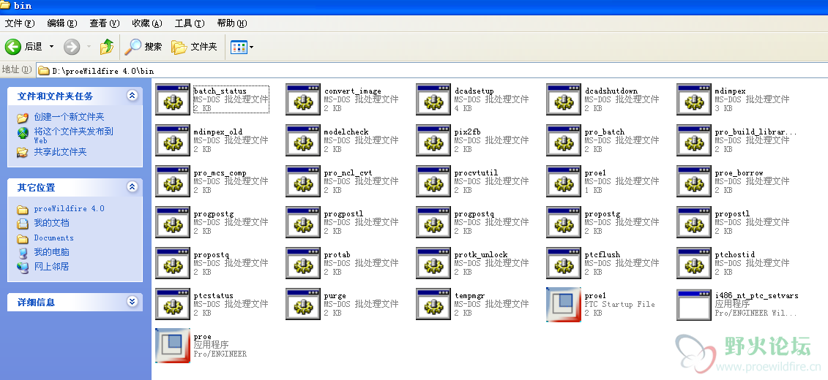
Task: Select the propostq batch file icon
Action: point(173,263)
